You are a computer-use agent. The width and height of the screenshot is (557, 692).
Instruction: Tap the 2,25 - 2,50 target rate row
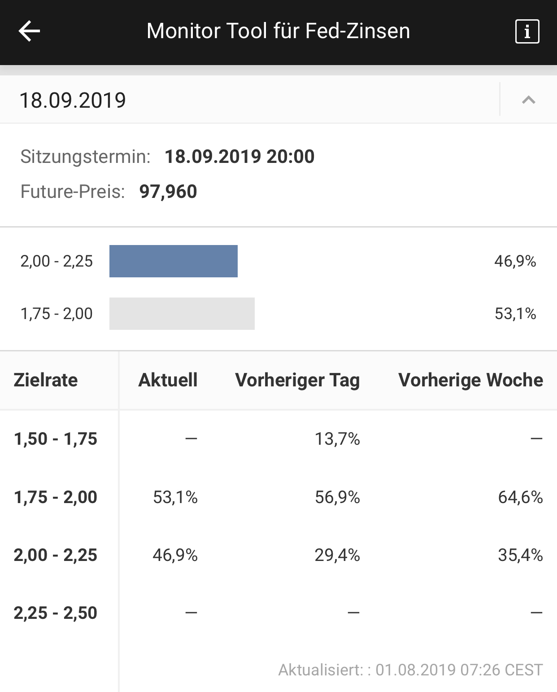coord(56,613)
